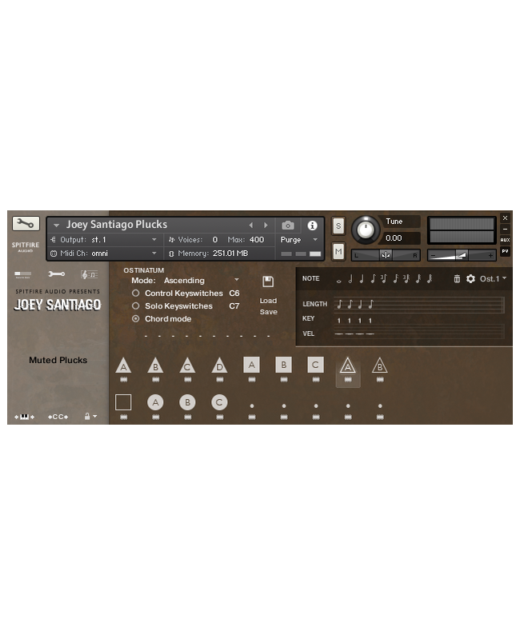Toggle the Solo S button
This screenshot has width=520, height=635.
[x=338, y=226]
